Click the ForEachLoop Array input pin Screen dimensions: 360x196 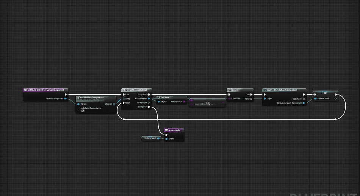(124, 99)
